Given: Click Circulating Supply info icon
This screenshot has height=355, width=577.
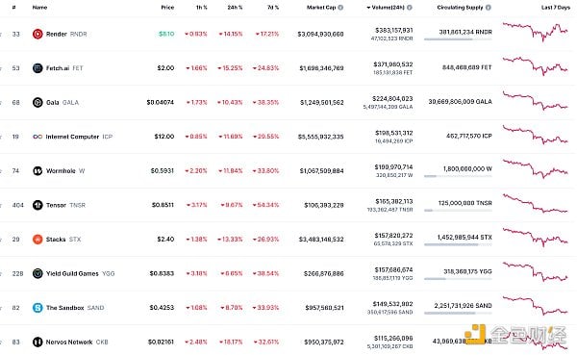Looking at the screenshot, I should pos(489,8).
